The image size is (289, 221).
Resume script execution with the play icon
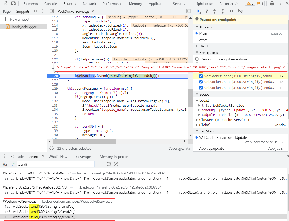click(198, 11)
